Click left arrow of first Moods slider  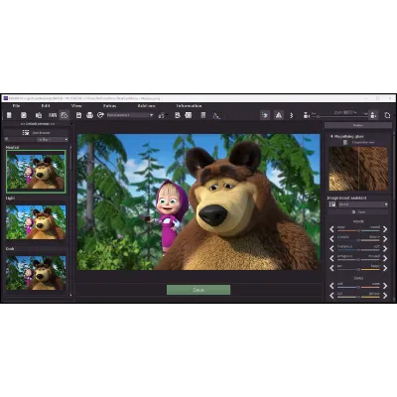coord(331,229)
